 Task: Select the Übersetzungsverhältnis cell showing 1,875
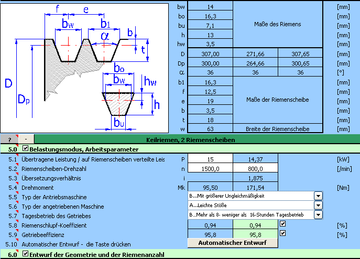(x=255, y=178)
